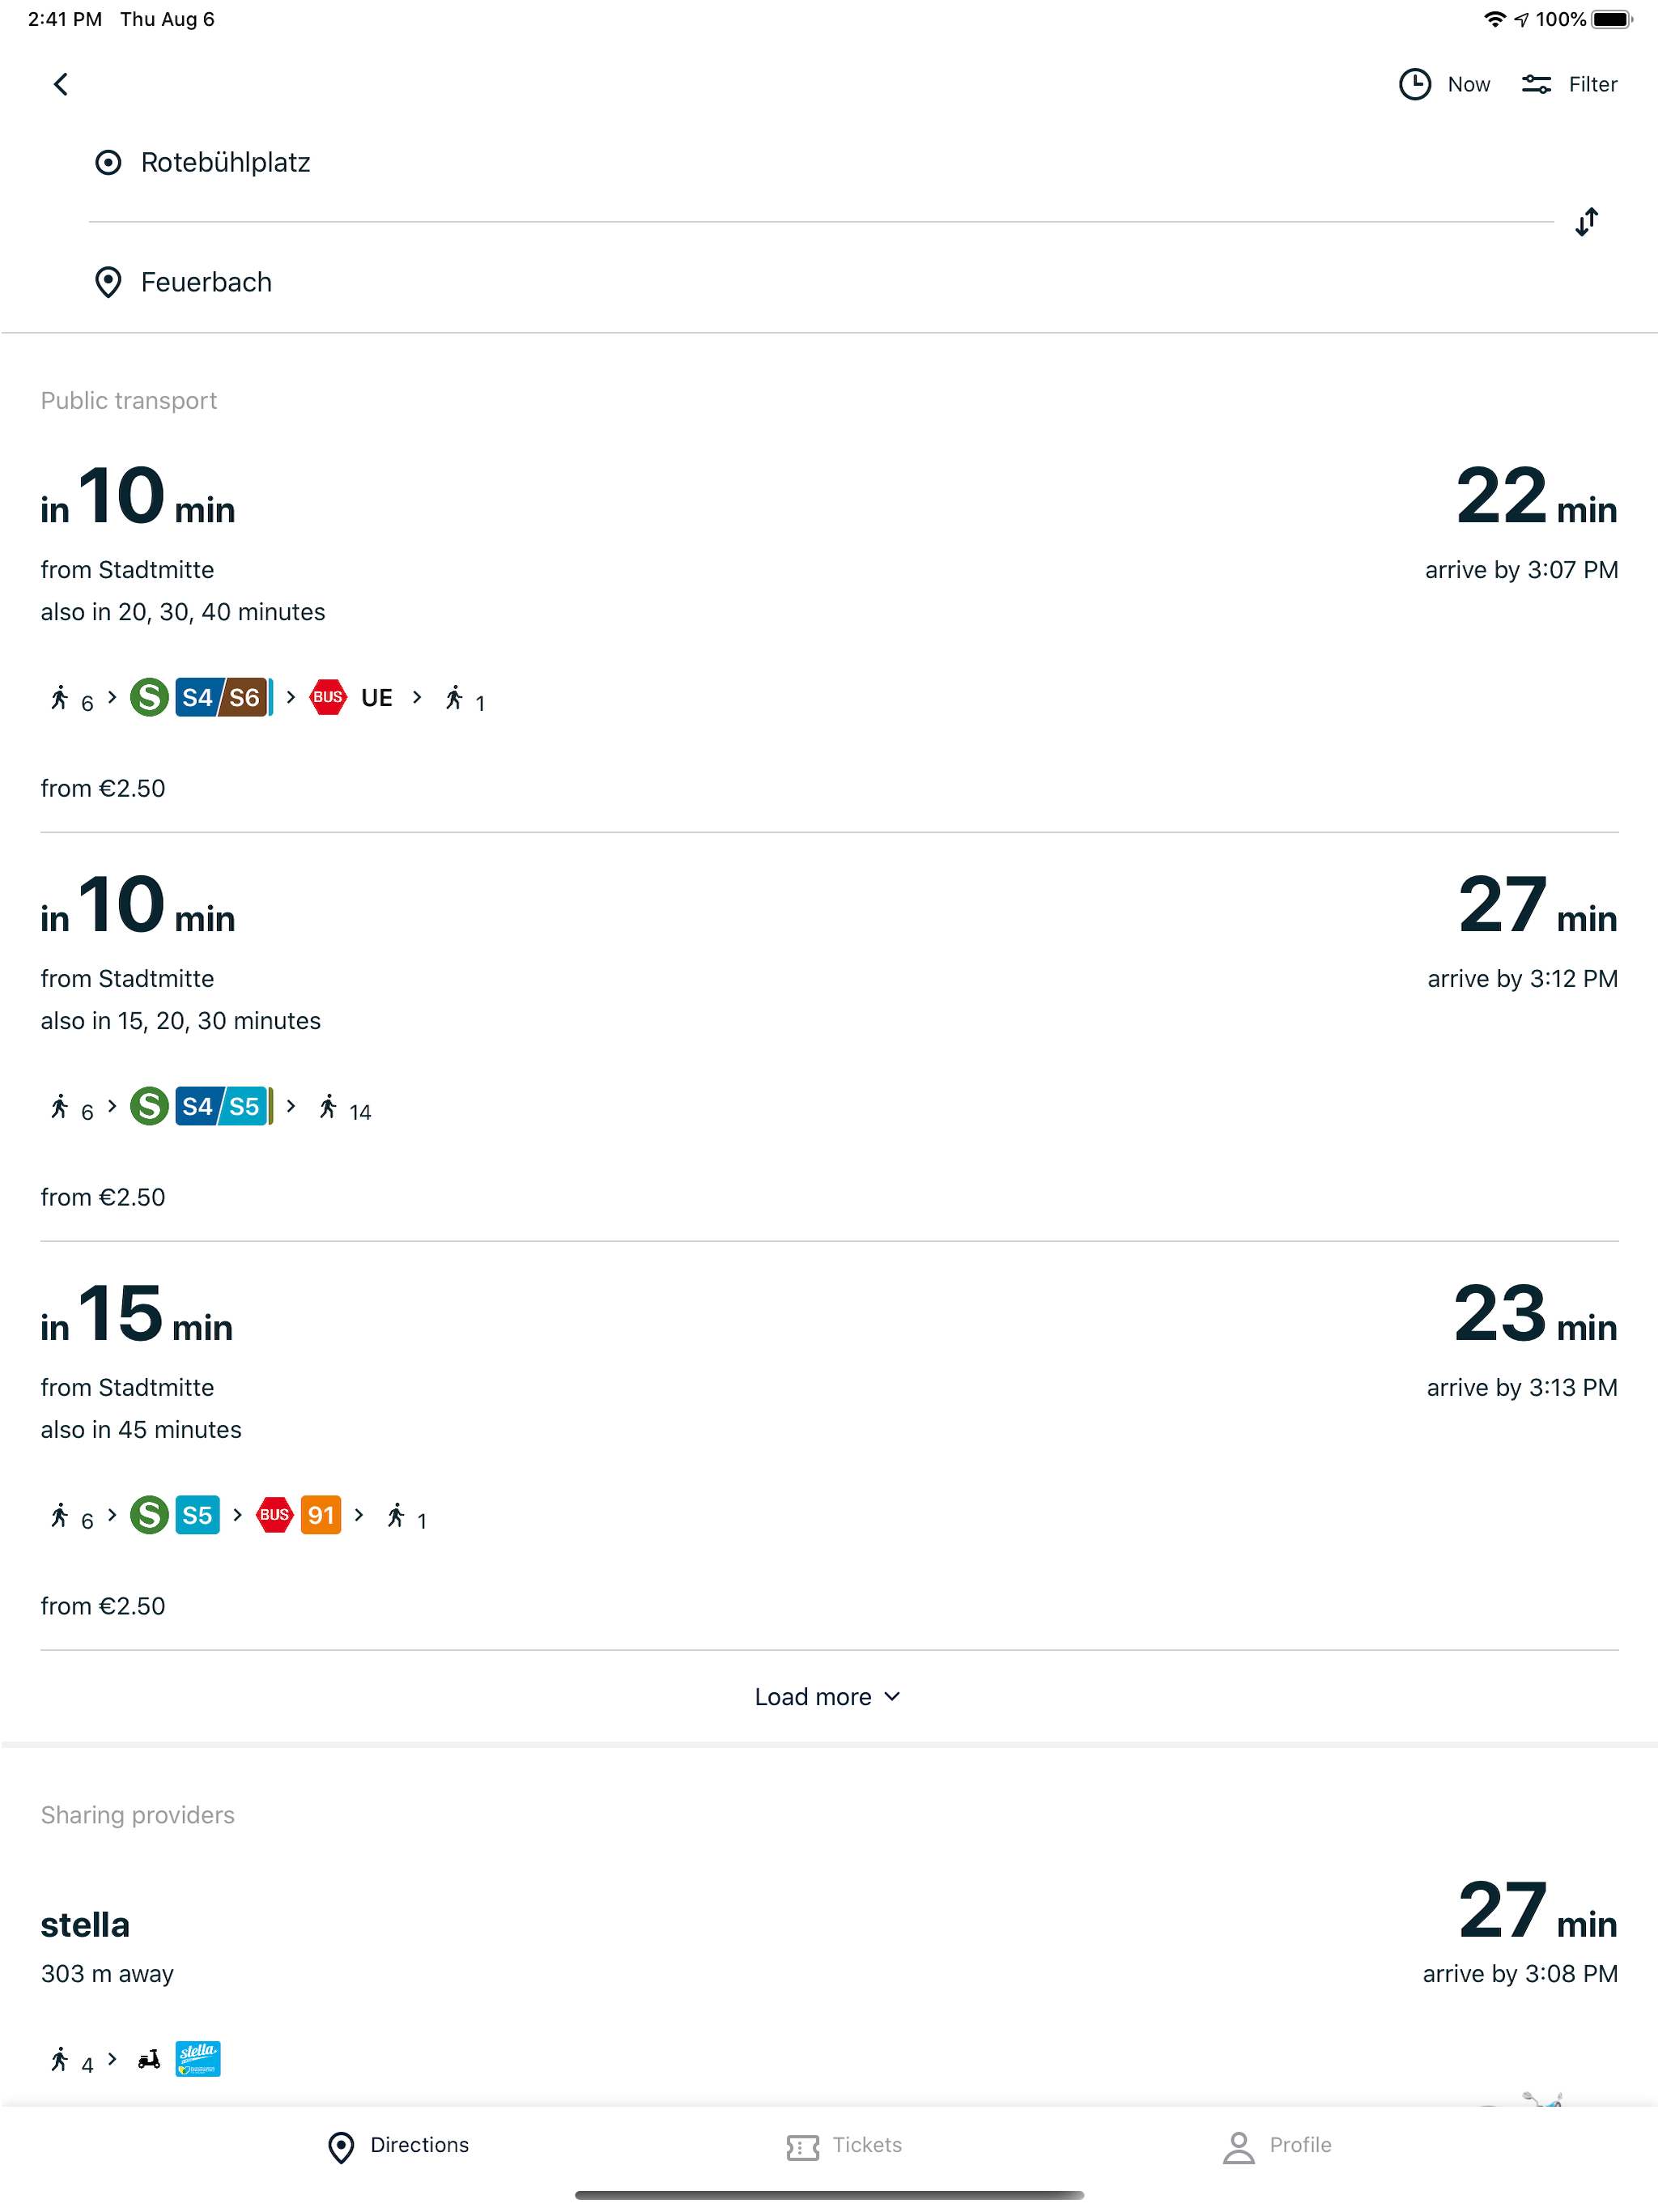The height and width of the screenshot is (2212, 1658).
Task: Tap the UE bus icon in first route
Action: [x=328, y=697]
